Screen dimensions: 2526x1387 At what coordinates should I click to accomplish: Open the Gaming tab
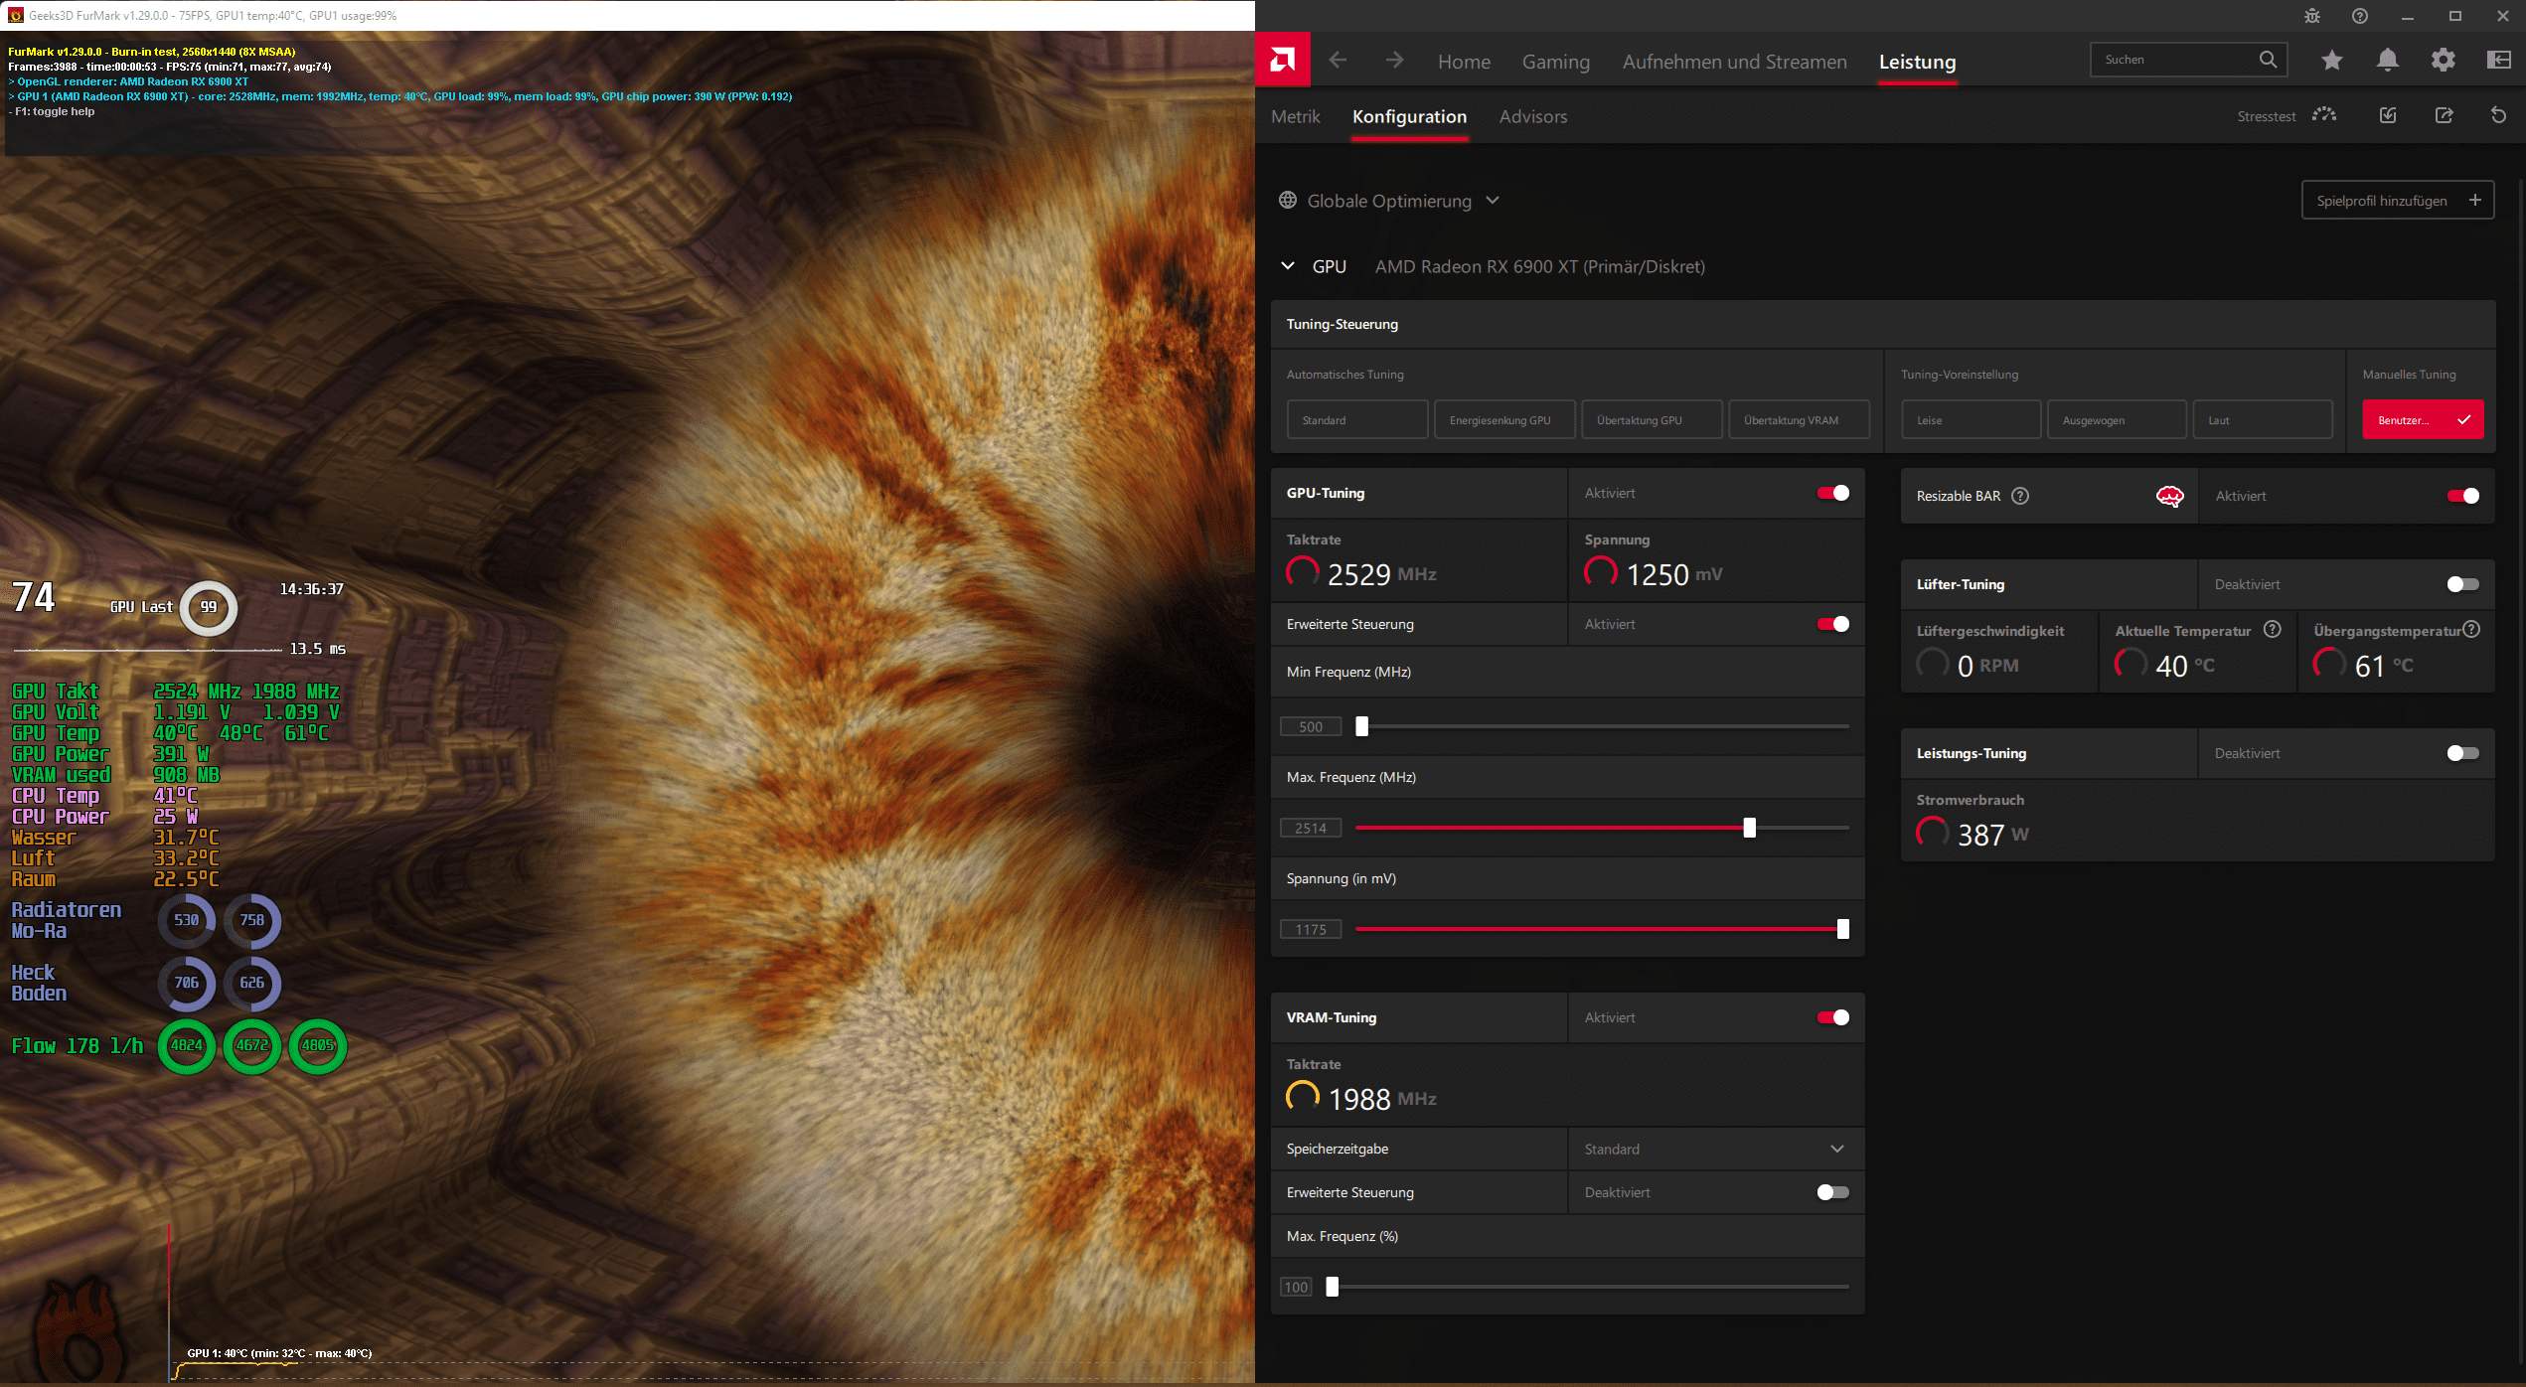(1555, 62)
